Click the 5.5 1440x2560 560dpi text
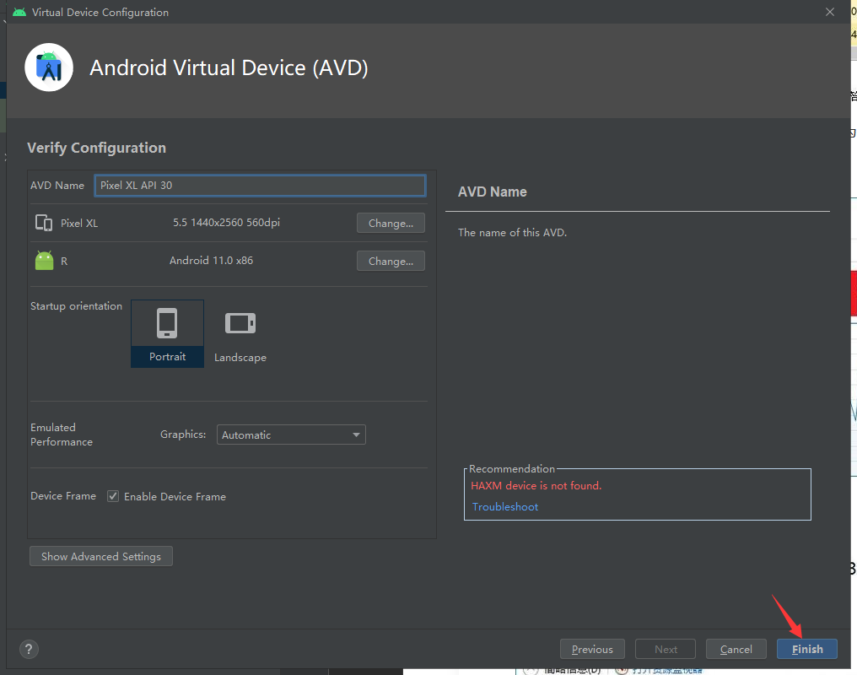This screenshot has height=675, width=857. pos(226,223)
